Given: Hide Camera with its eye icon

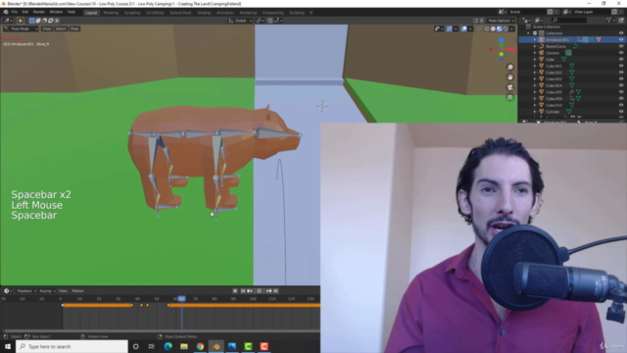Looking at the screenshot, I should [x=621, y=53].
